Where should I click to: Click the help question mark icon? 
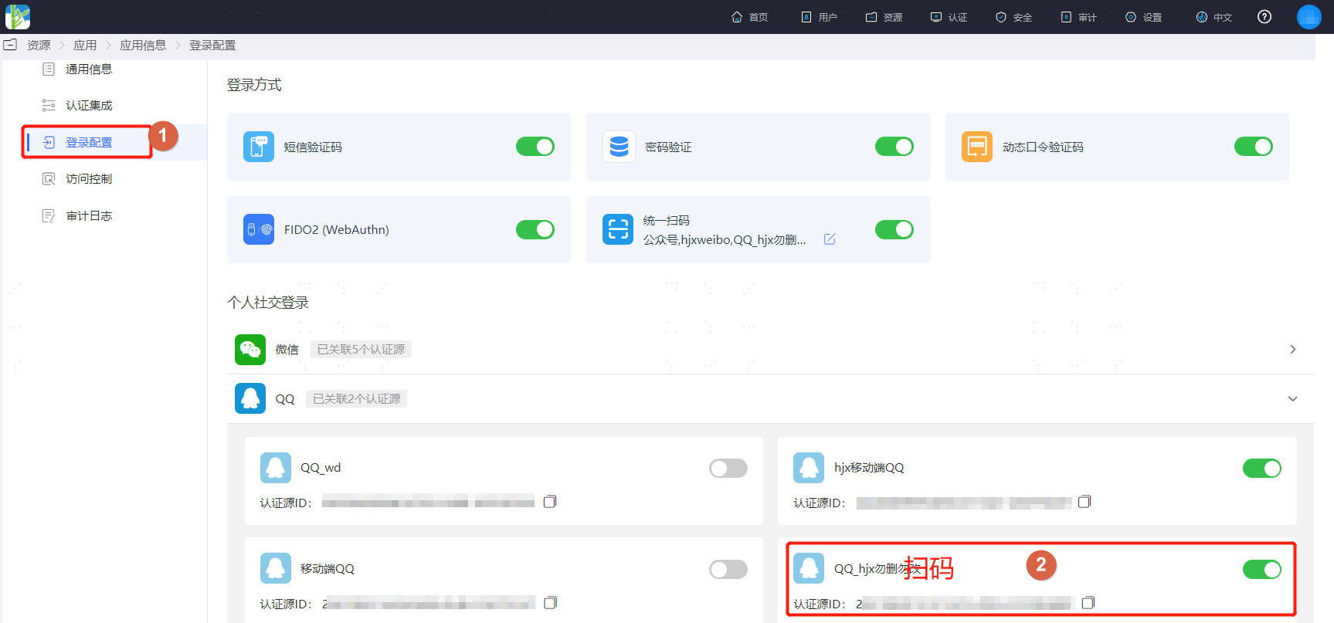[x=1264, y=17]
